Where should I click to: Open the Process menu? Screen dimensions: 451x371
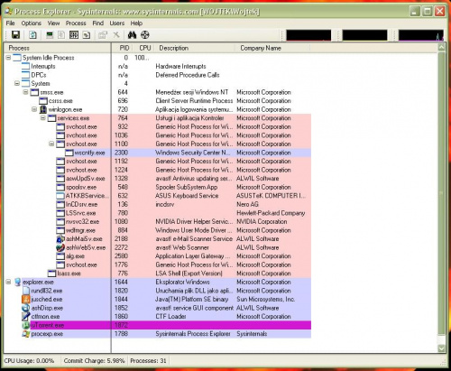coord(76,23)
